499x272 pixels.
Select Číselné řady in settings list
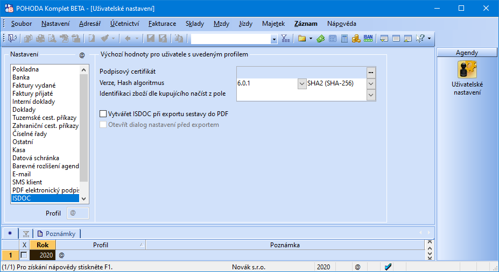point(45,134)
